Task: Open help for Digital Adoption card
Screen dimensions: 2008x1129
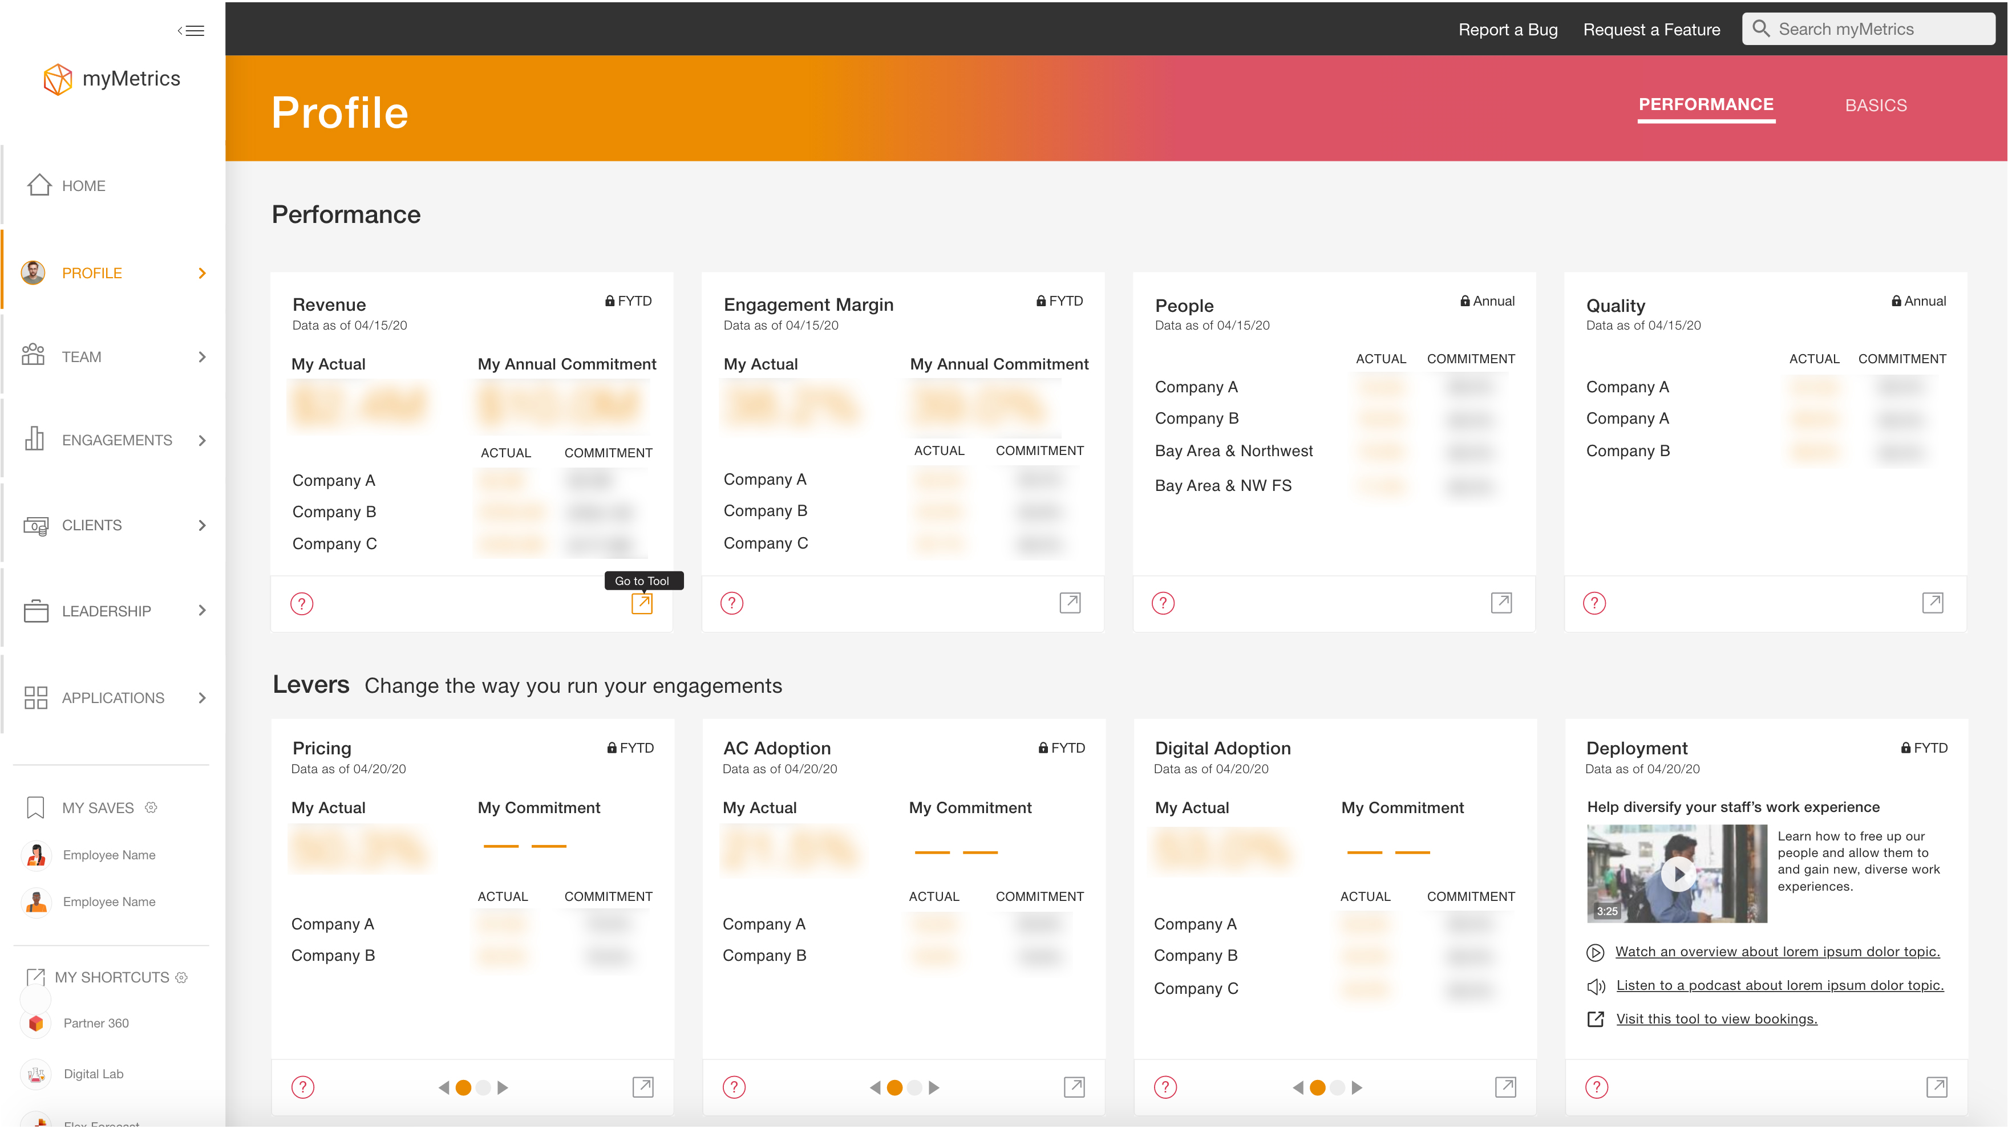Action: (x=1165, y=1087)
